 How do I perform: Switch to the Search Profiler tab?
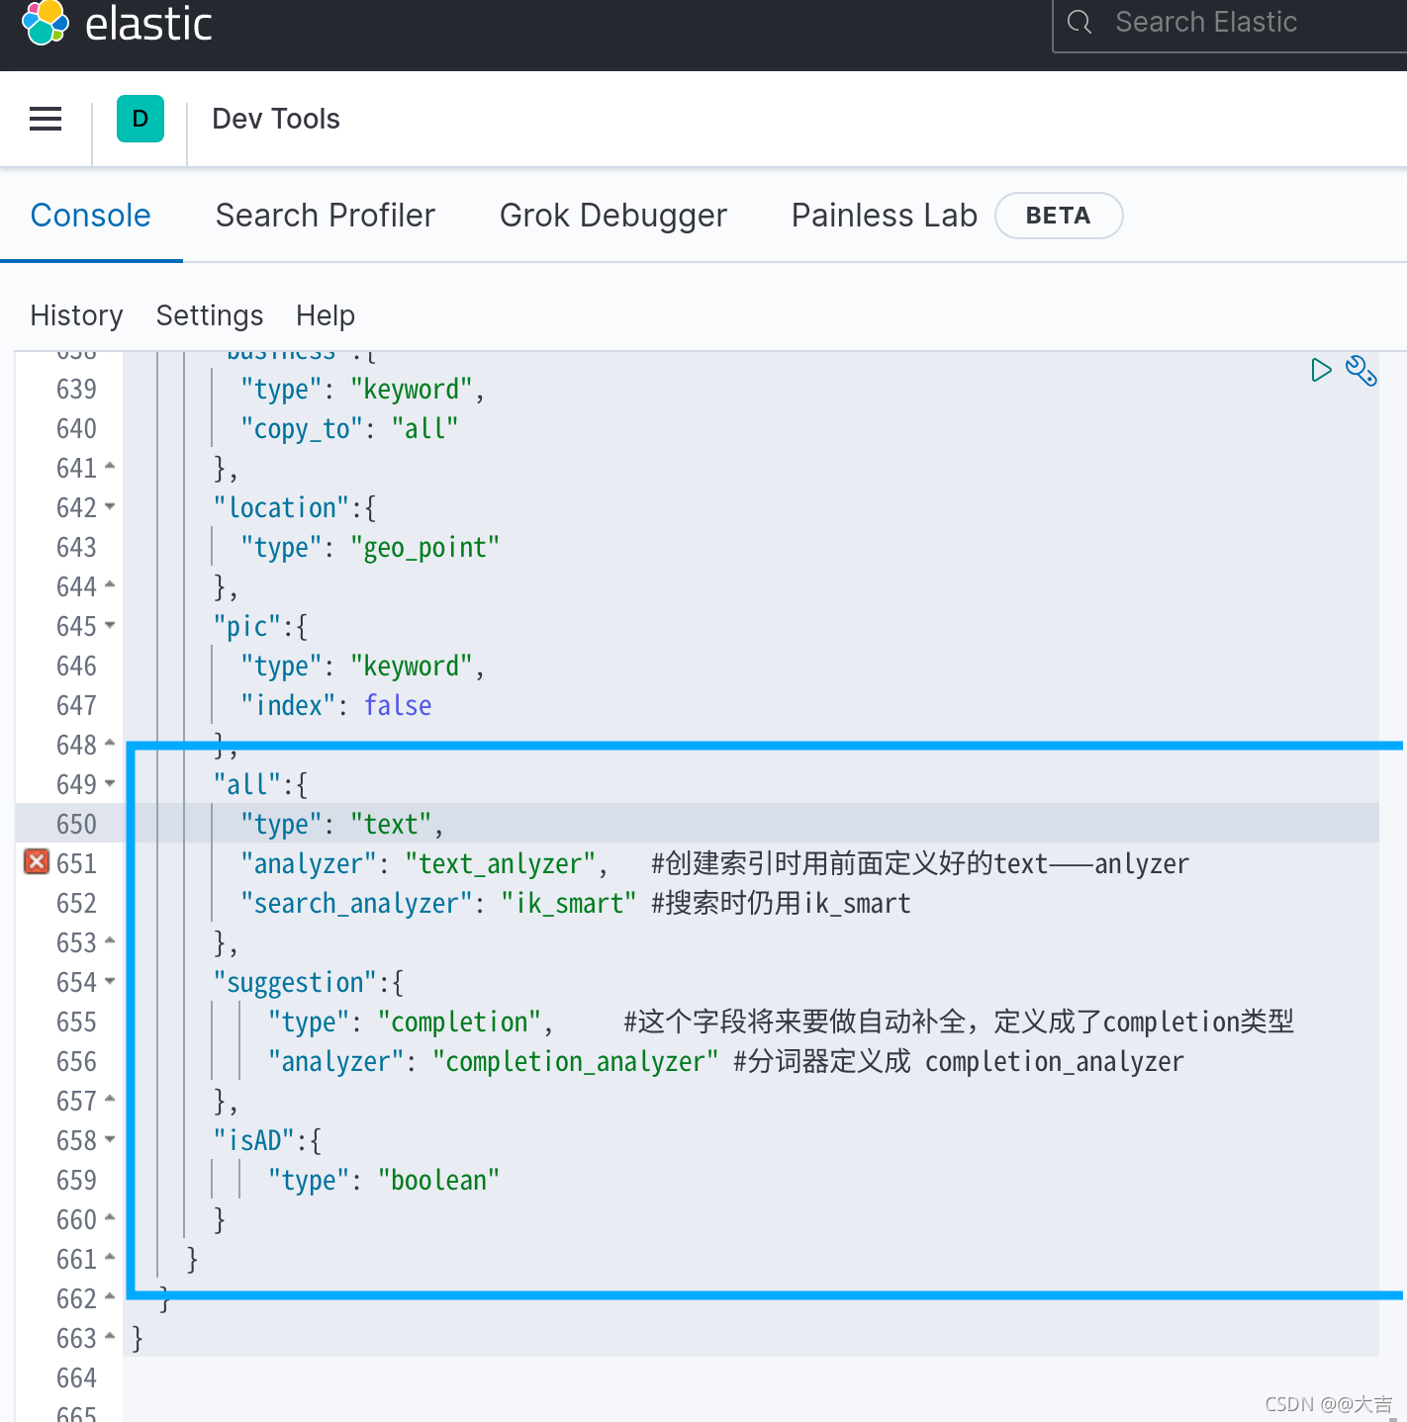click(326, 216)
